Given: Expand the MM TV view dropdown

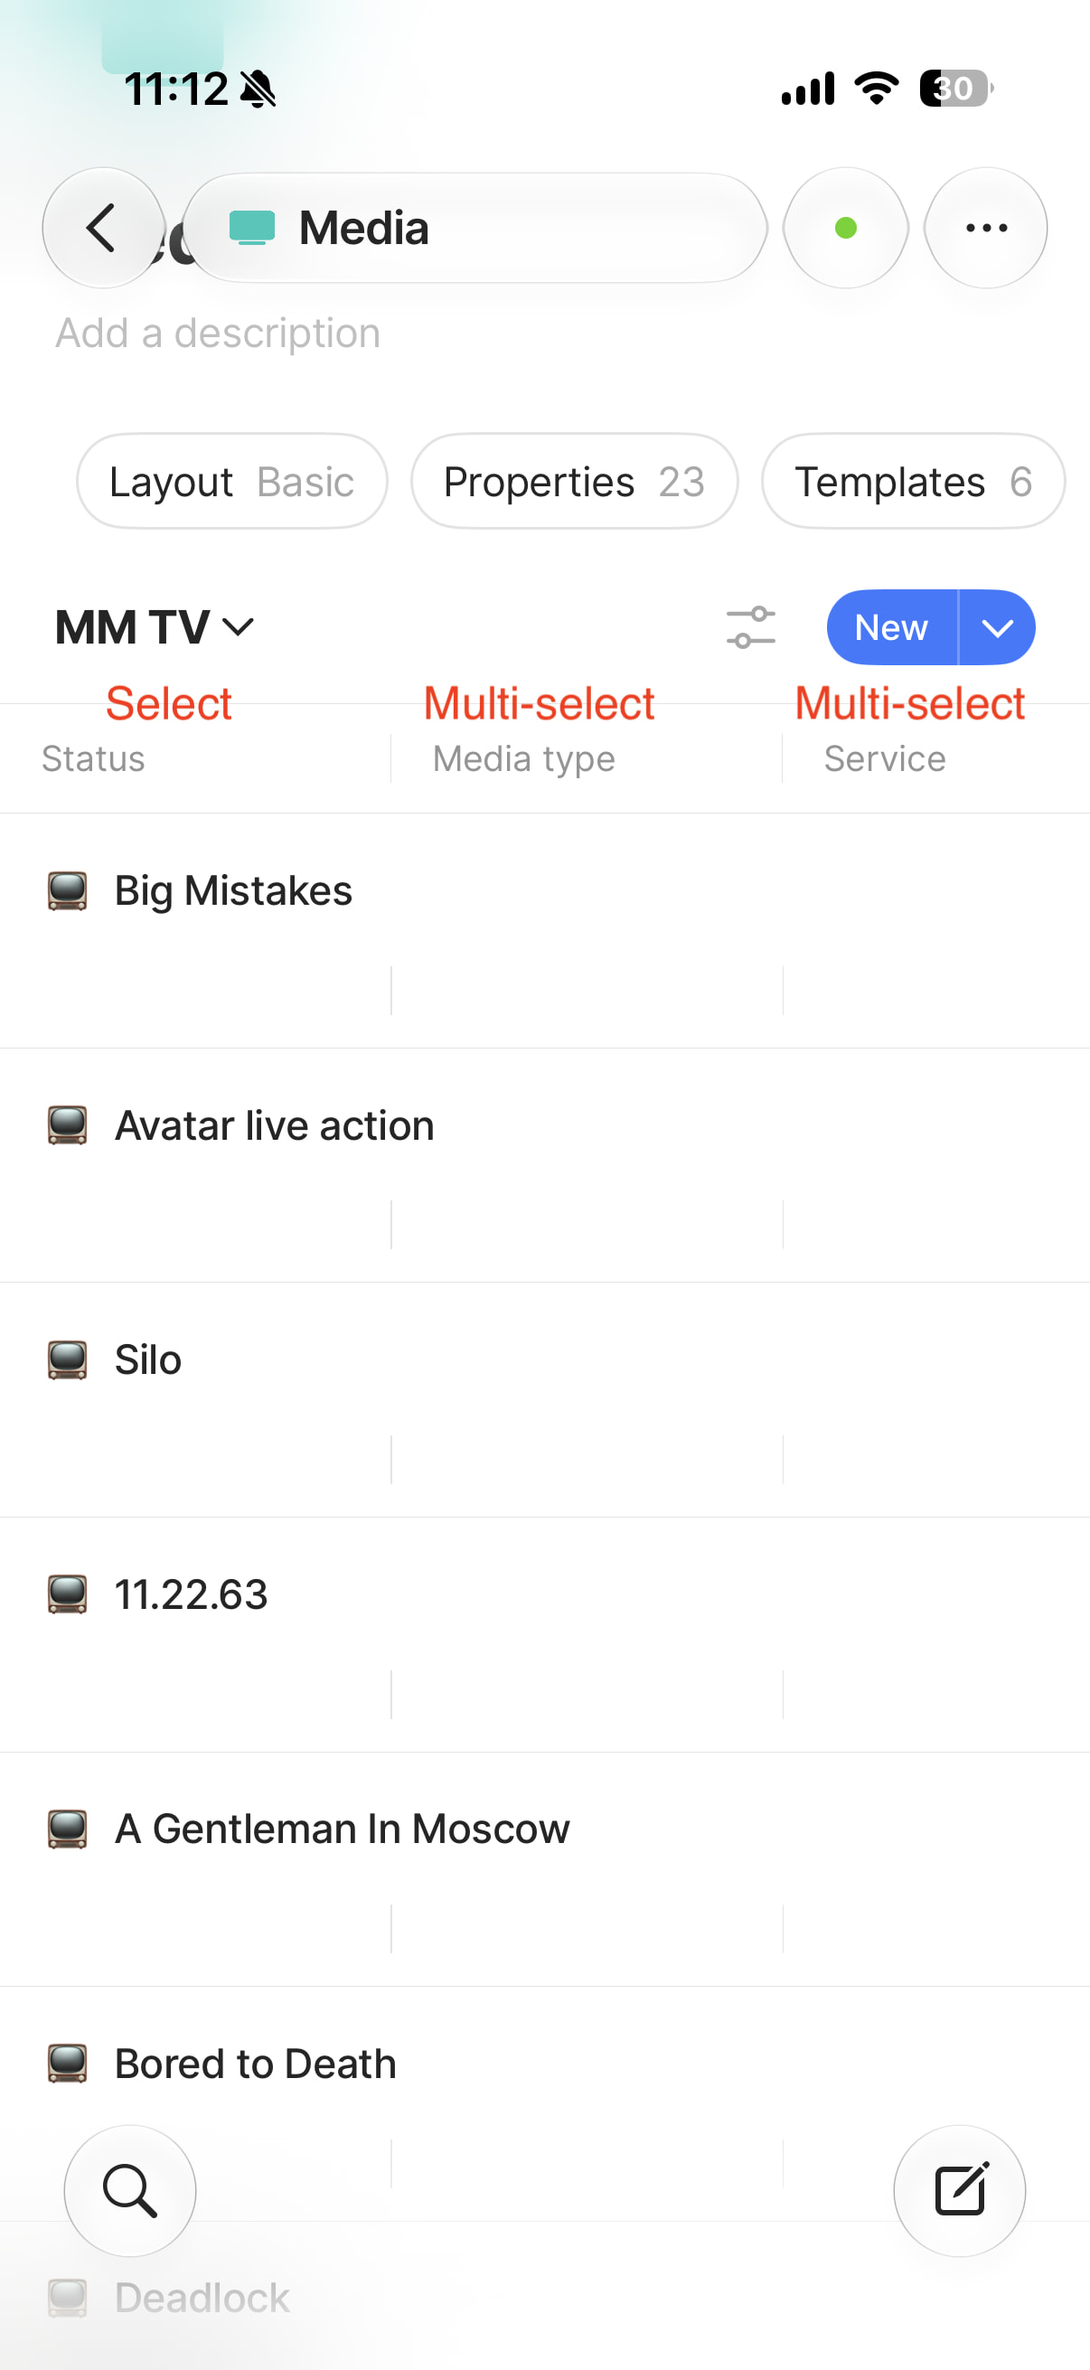Looking at the screenshot, I should [155, 627].
